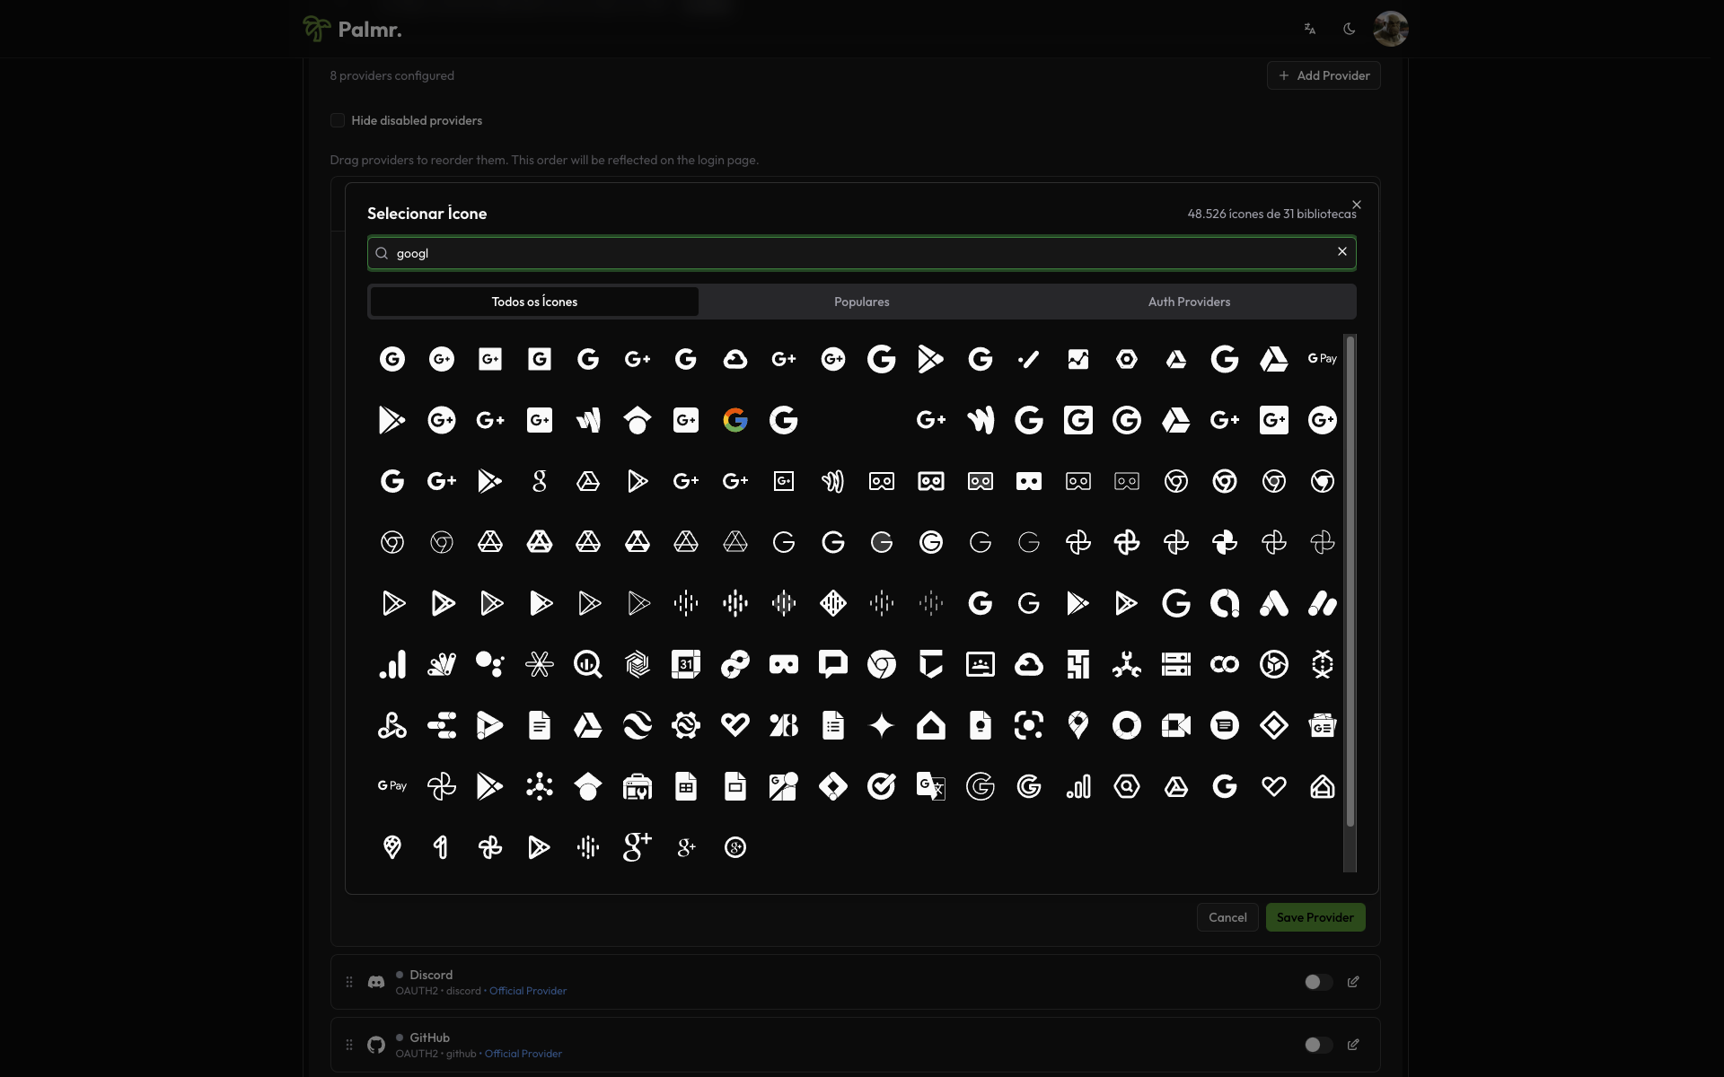Pick the G Pay icon in first row

[1322, 359]
